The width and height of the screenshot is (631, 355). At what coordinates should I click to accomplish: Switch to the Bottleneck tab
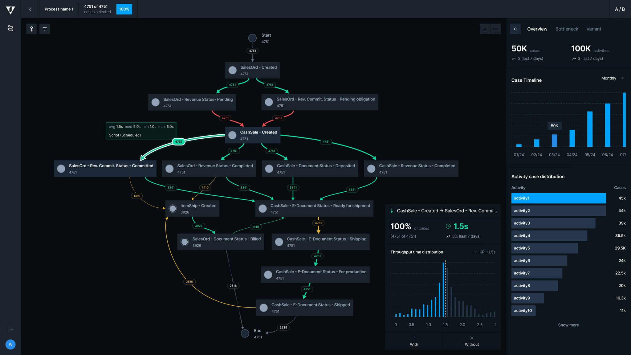pyautogui.click(x=567, y=29)
